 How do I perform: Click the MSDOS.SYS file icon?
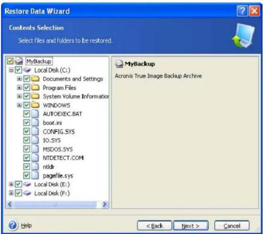click(x=35, y=149)
